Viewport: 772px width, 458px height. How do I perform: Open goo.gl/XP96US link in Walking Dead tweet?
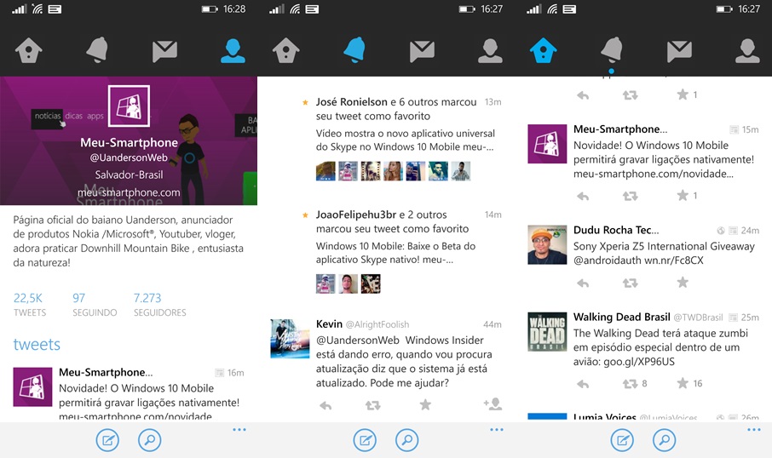[x=639, y=362]
